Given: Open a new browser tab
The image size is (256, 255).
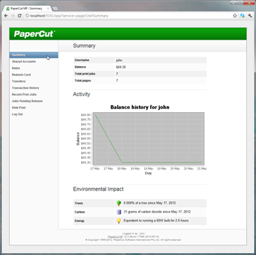Looking at the screenshot, I should pos(55,8).
